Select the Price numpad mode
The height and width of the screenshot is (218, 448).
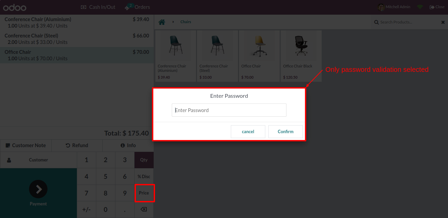point(144,193)
